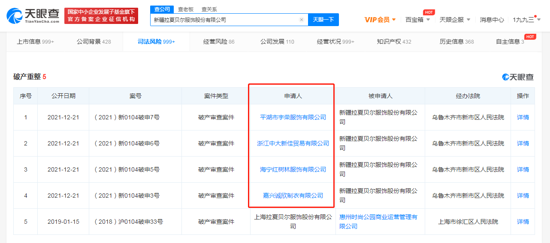This screenshot has width=550, height=243.
Task: Switch to the 查公司 search tab
Action: 162,9
